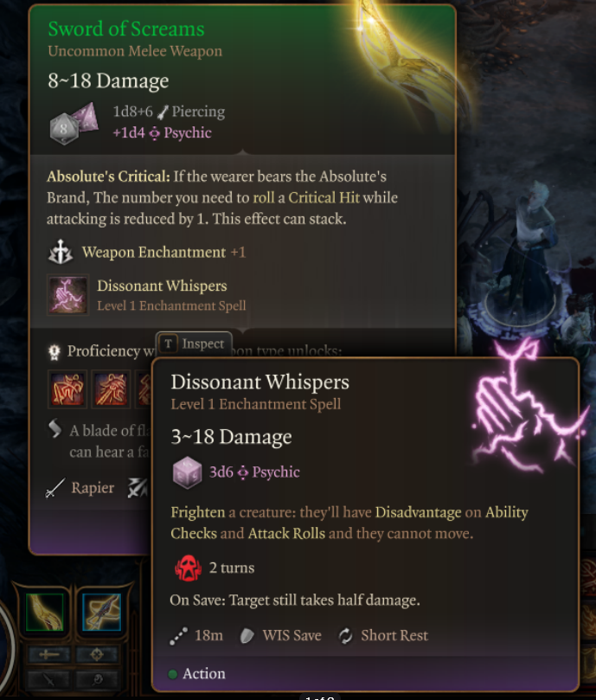596x700 pixels.
Task: Toggle ranged weapon set with crosshair button
Action: (97, 655)
